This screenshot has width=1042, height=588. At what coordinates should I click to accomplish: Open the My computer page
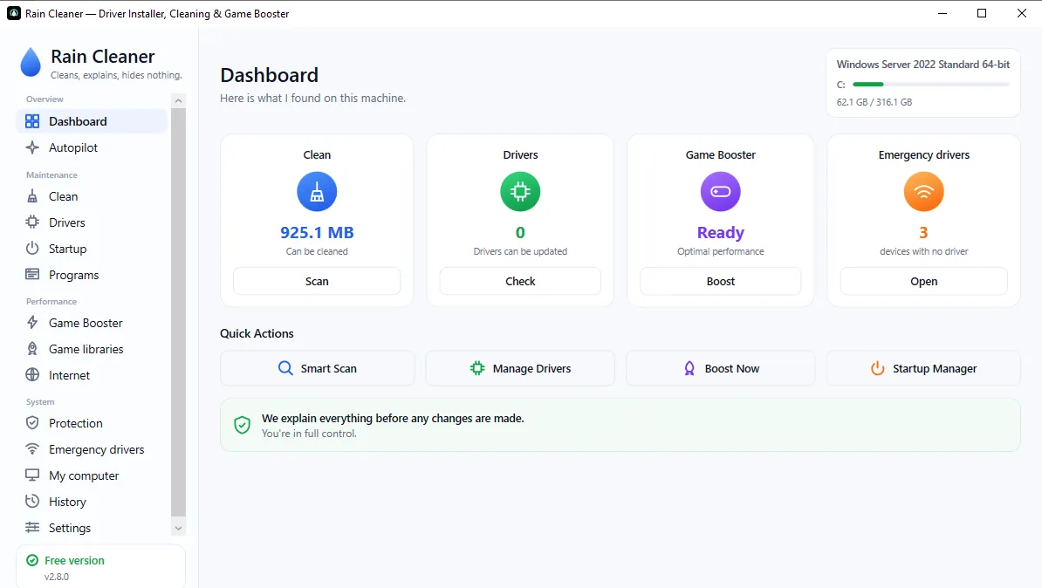92,475
